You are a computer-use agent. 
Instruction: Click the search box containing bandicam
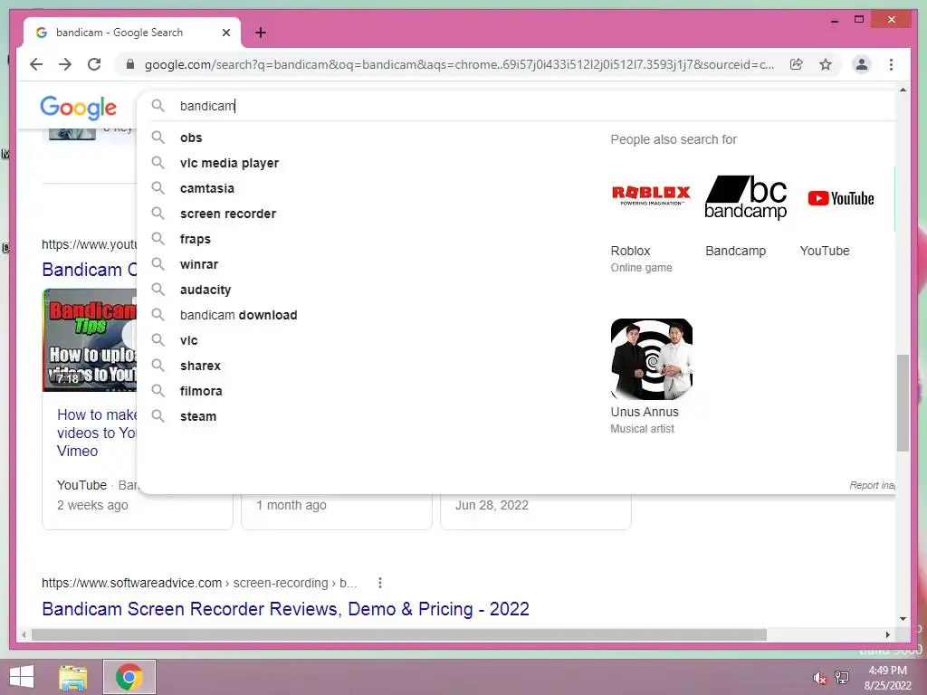point(514,106)
